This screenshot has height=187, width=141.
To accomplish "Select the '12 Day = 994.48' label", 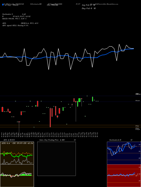I will (11, 5).
